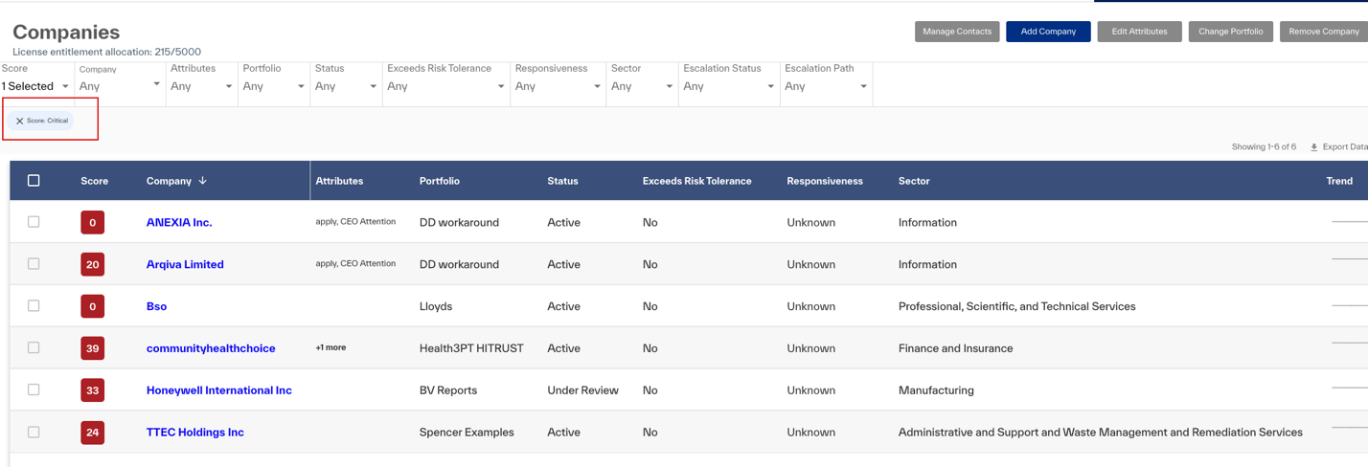Click the Spencer Examples portfolio cell

click(x=467, y=434)
